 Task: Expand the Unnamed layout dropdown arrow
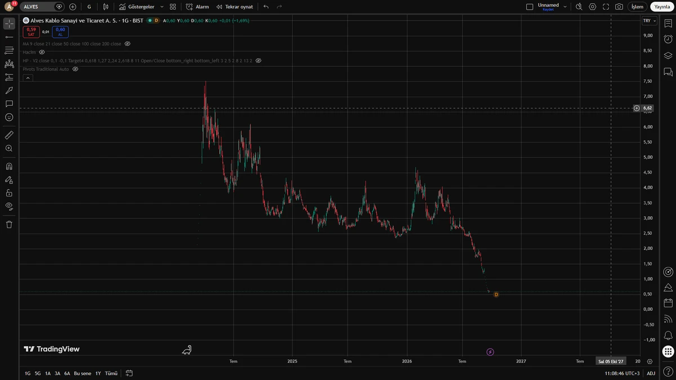565,7
